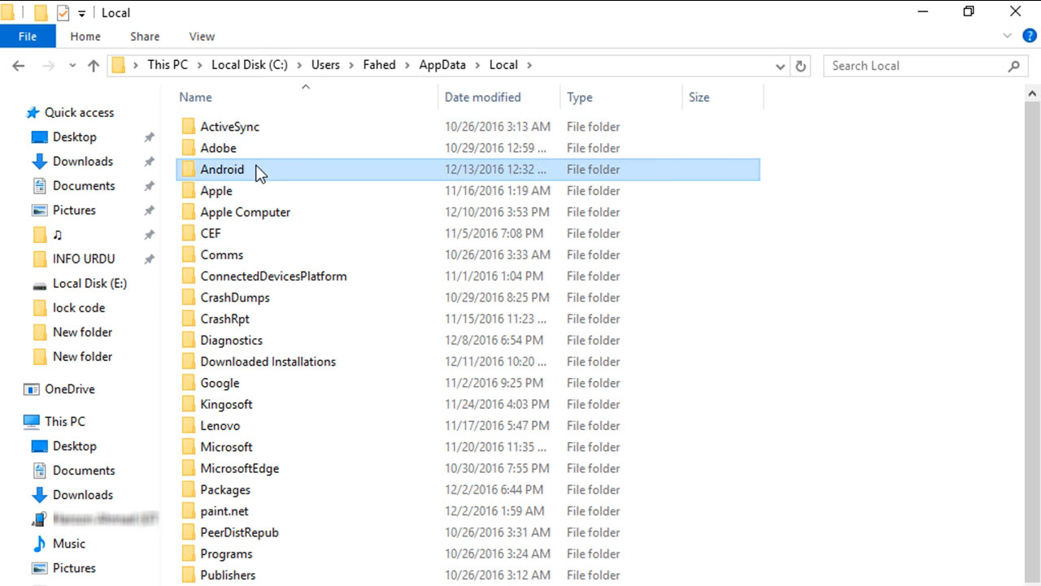Select the Programs folder
Viewport: 1041px width, 586px height.
[226, 553]
